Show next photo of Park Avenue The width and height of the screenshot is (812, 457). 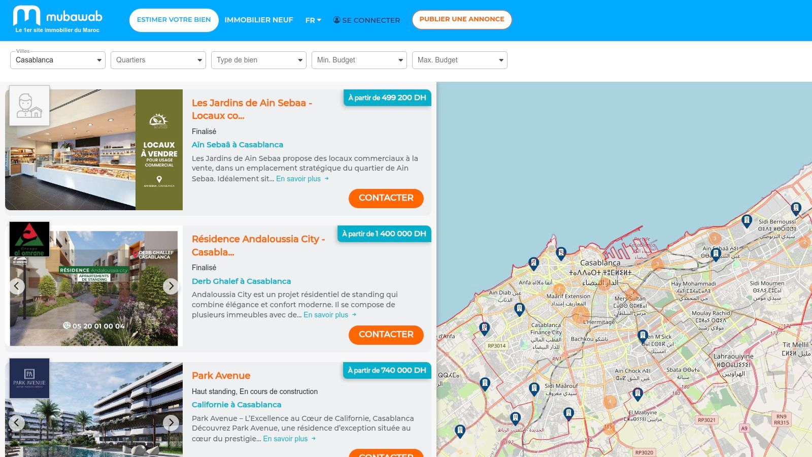click(x=171, y=422)
